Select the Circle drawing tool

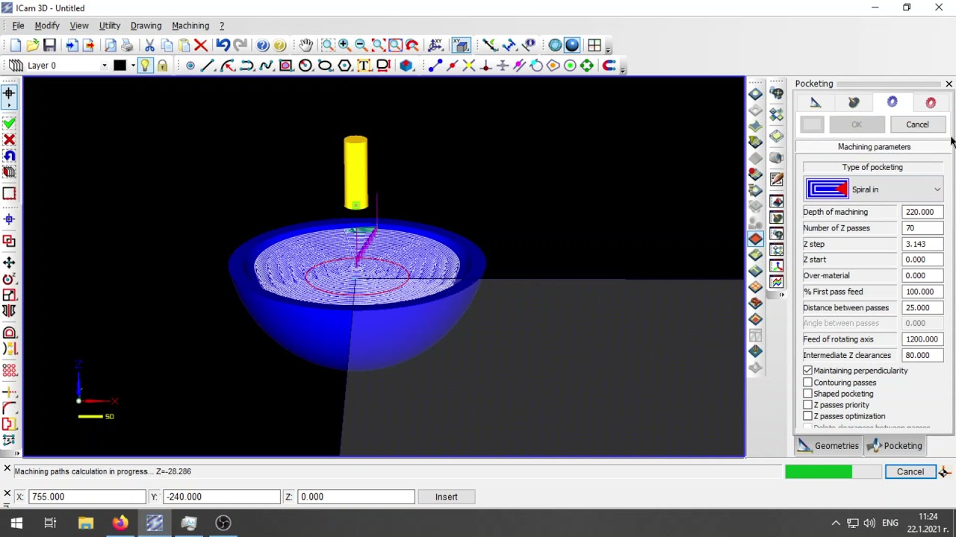pos(305,66)
